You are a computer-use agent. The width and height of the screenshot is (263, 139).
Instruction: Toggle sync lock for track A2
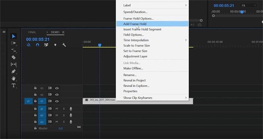pos(50,115)
